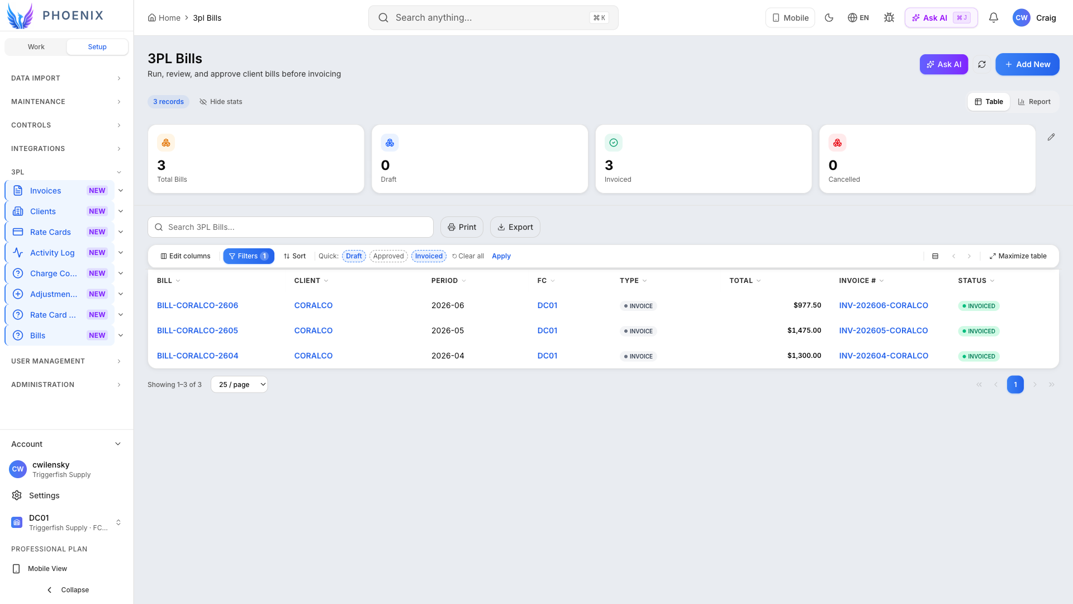This screenshot has width=1073, height=604.
Task: Toggle dark mode moon icon
Action: pyautogui.click(x=829, y=18)
